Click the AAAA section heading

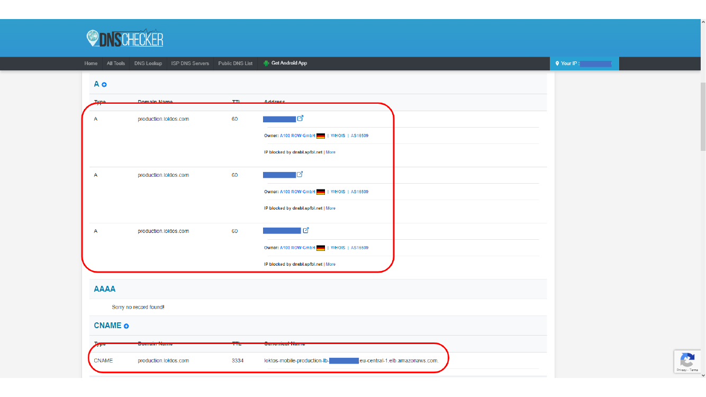pos(105,289)
